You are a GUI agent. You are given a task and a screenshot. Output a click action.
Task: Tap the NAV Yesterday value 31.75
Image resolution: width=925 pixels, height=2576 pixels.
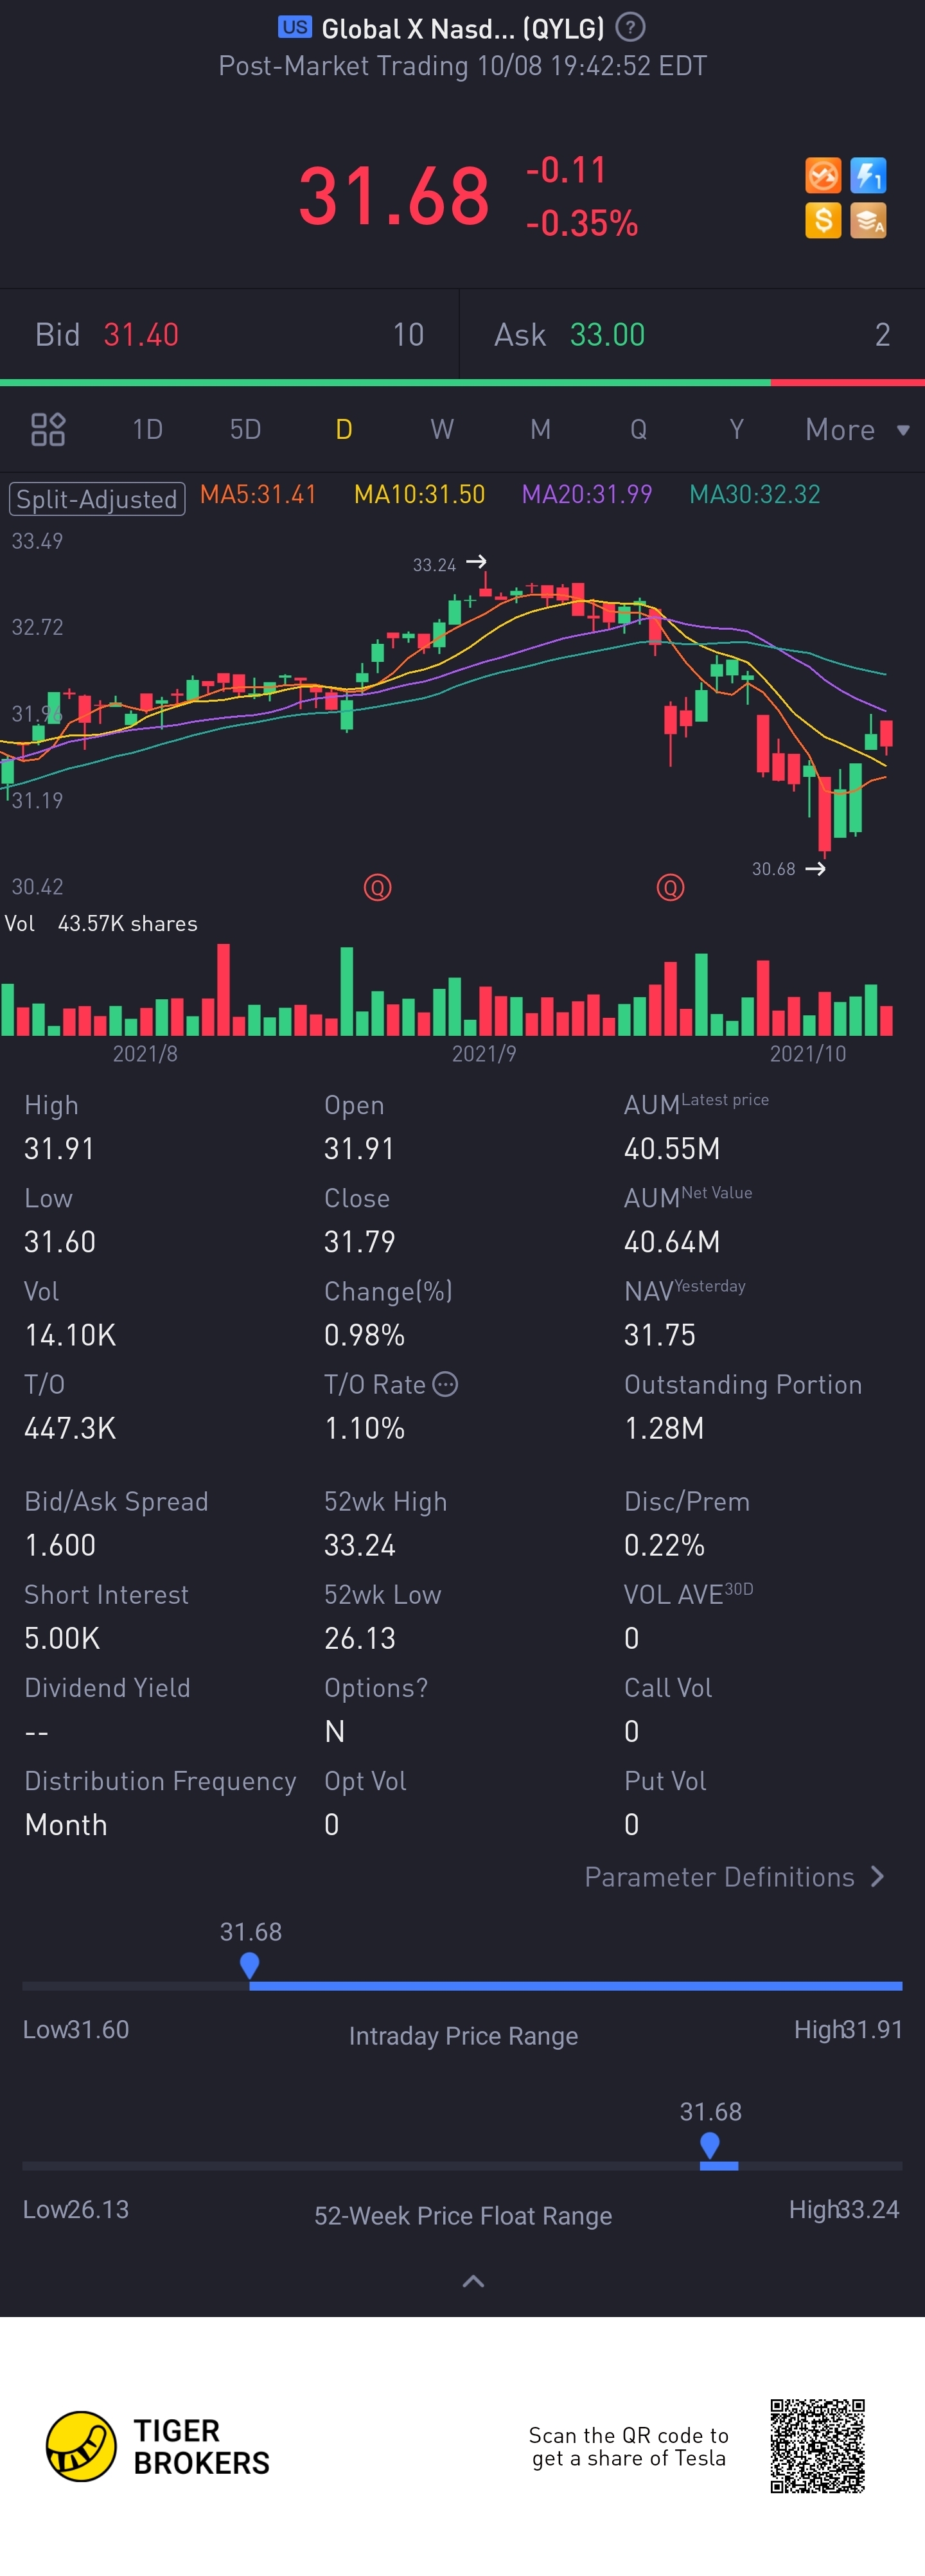659,1334
